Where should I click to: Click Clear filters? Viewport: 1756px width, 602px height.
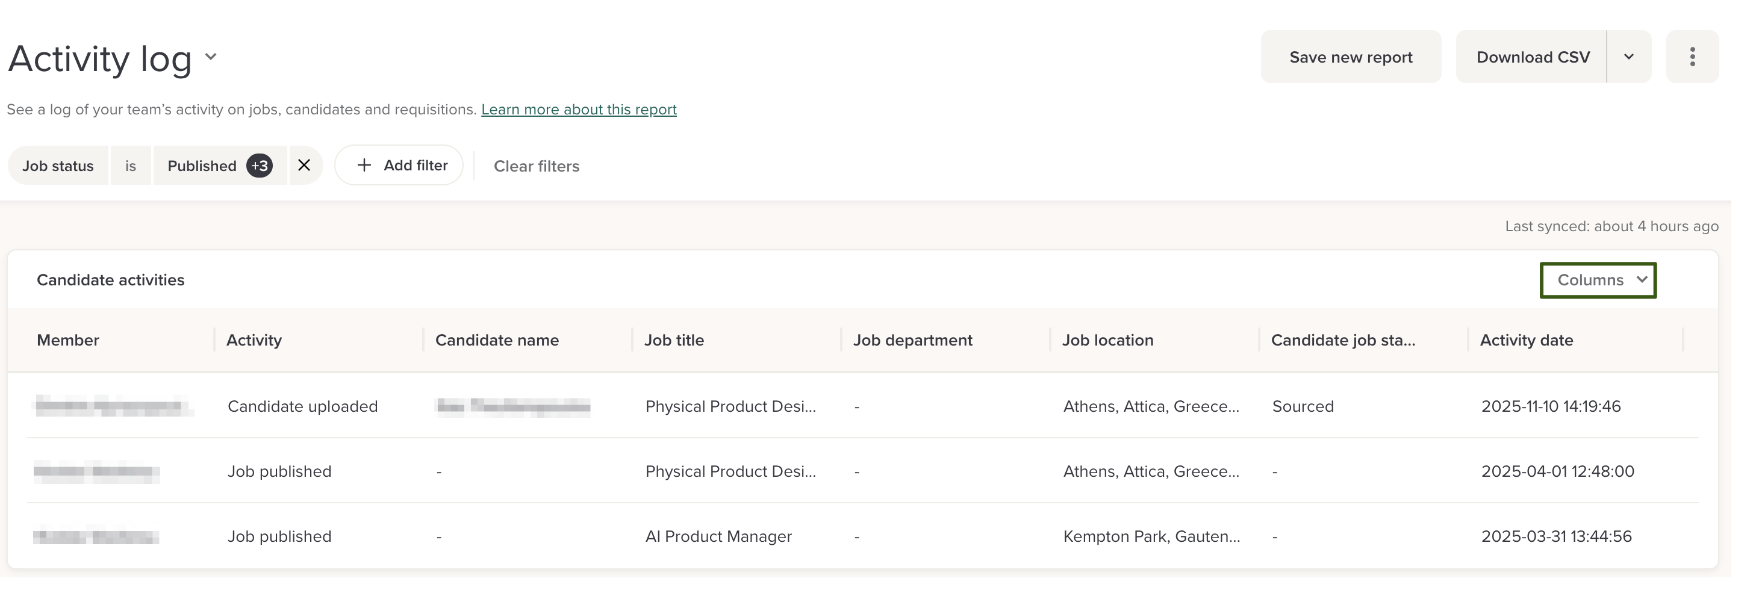pos(536,166)
